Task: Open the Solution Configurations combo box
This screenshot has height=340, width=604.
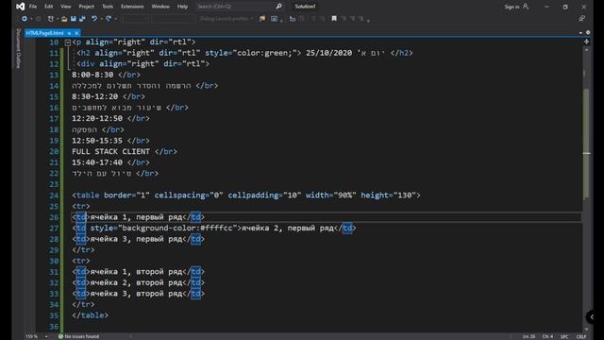Action: coord(136,19)
